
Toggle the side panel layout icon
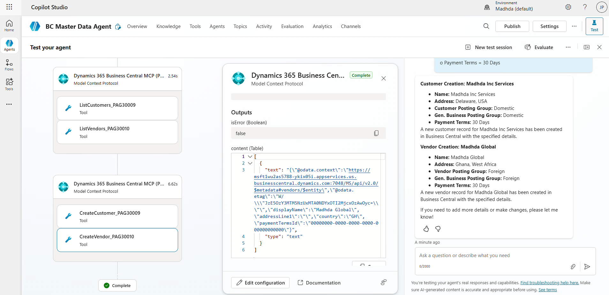point(587,47)
